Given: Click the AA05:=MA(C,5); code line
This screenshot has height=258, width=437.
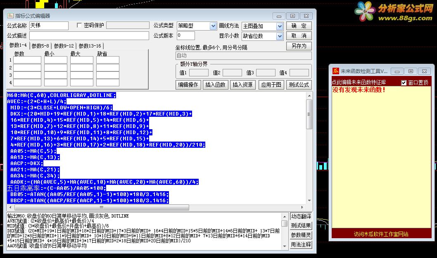Looking at the screenshot, I should pyautogui.click(x=33, y=151).
